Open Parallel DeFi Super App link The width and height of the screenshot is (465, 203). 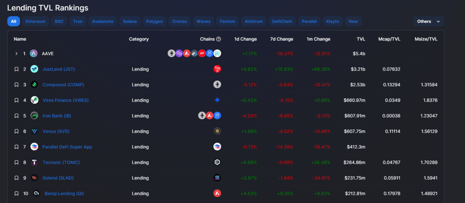67,147
